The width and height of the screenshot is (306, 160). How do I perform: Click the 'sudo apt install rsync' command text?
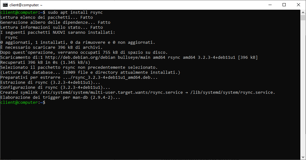click(x=75, y=12)
